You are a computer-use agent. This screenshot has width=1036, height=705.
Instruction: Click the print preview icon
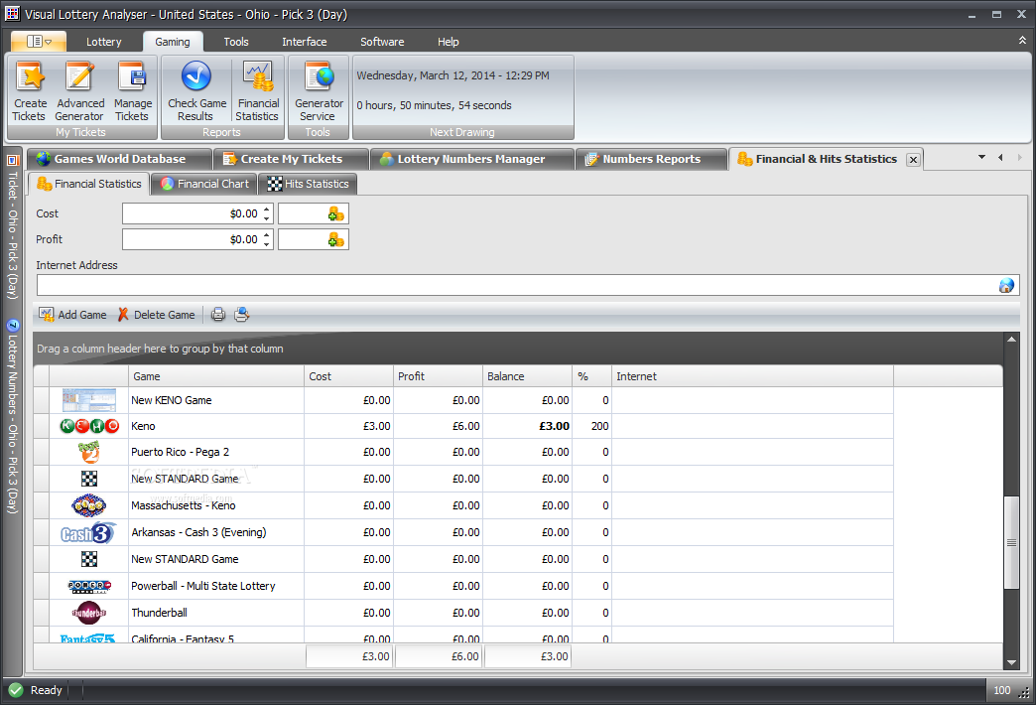(x=242, y=315)
